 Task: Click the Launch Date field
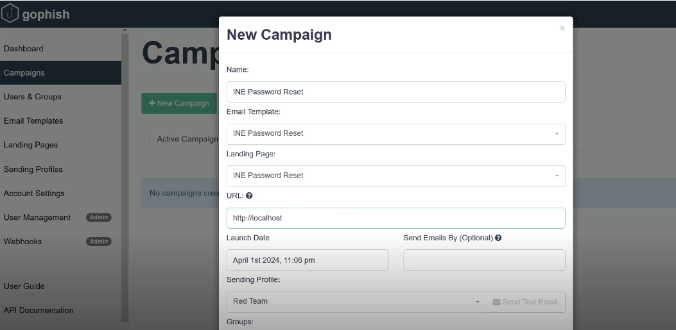[x=307, y=260]
